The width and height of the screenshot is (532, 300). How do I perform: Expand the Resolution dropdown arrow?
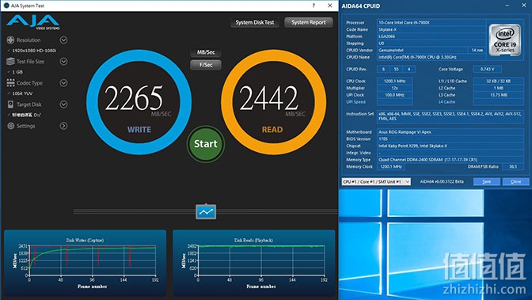point(63,40)
